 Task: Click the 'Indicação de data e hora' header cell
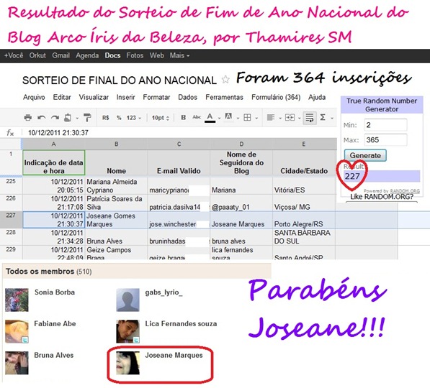[x=54, y=163]
